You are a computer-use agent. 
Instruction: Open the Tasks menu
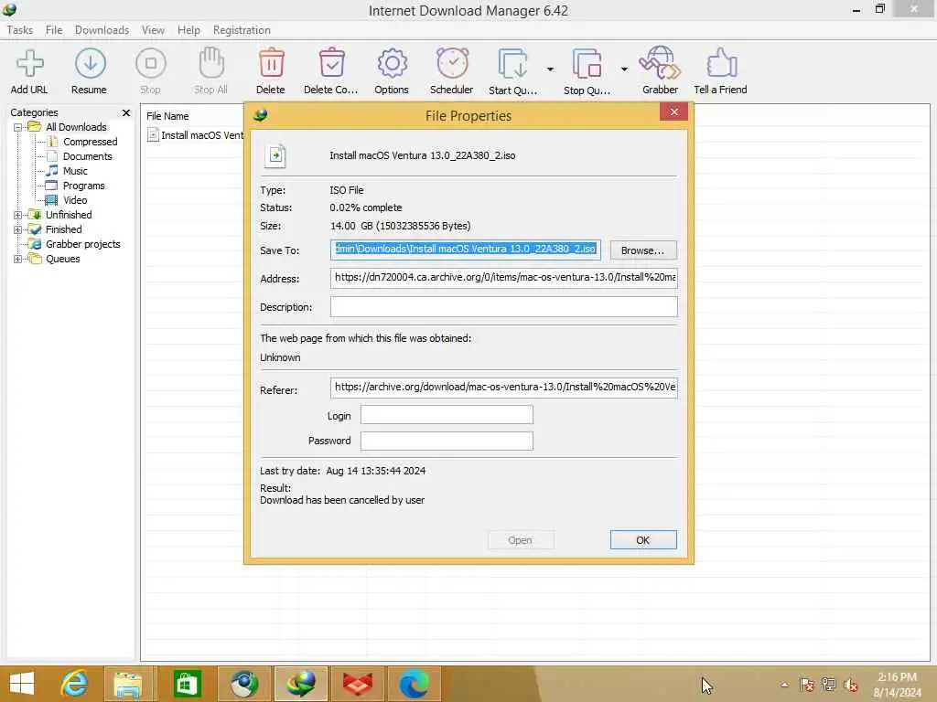[20, 30]
